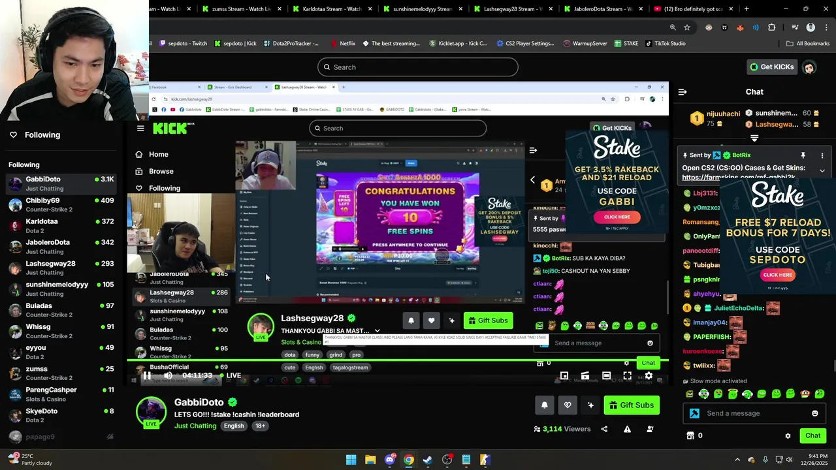Click the 18+ tag under the stream title
Screen dimensions: 836x470
pos(260,426)
